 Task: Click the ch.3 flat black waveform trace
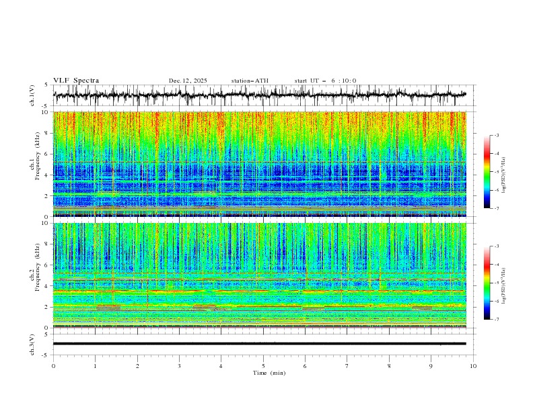coord(259,344)
